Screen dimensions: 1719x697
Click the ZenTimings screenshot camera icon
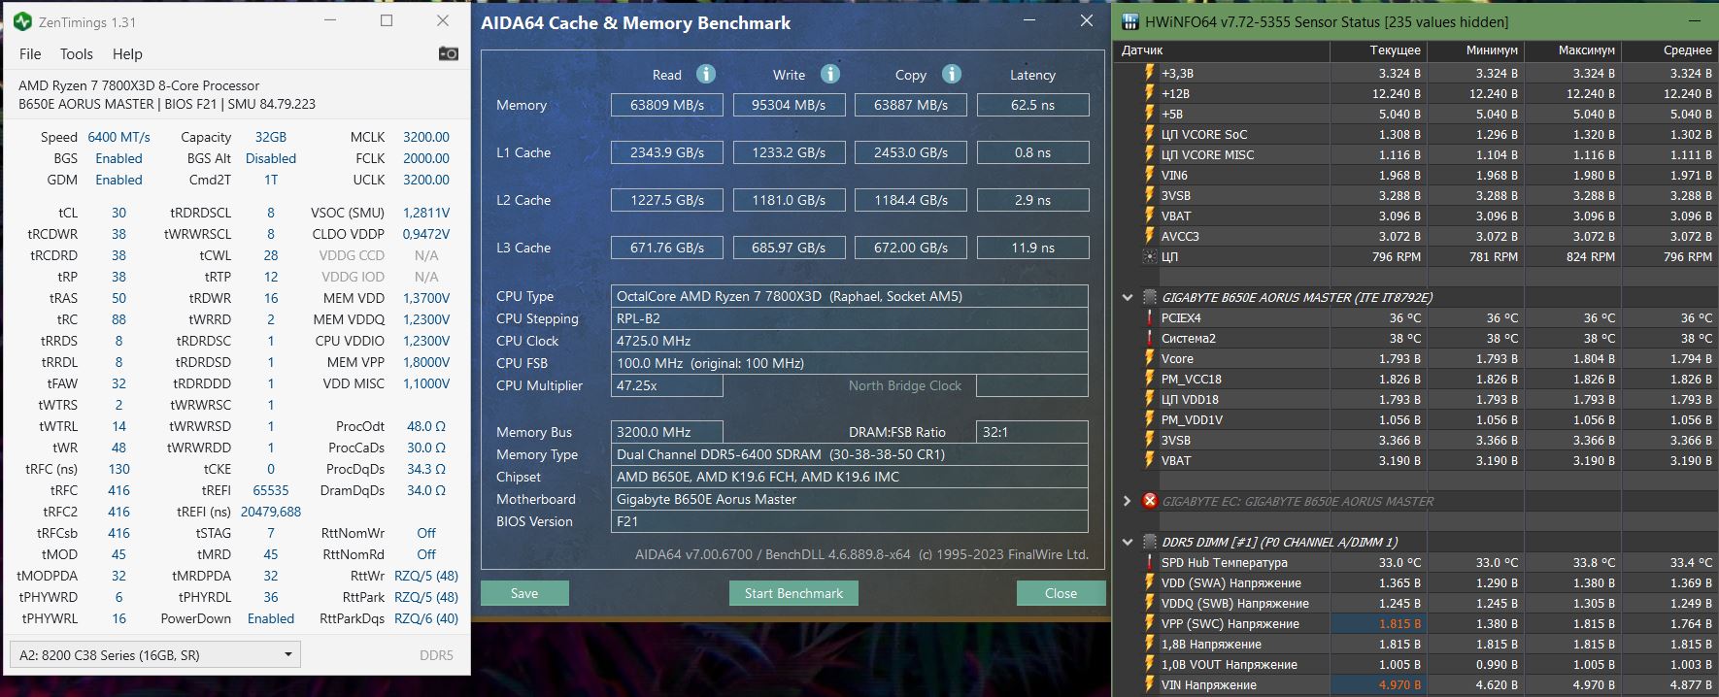[x=448, y=53]
